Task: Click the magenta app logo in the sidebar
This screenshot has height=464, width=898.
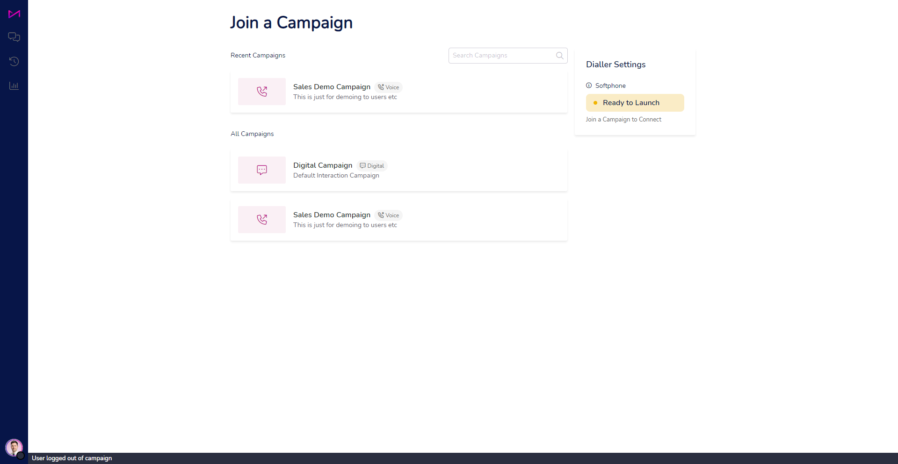Action: coord(14,14)
